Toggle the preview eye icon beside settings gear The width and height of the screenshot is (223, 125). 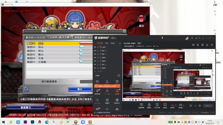pyautogui.click(x=195, y=106)
